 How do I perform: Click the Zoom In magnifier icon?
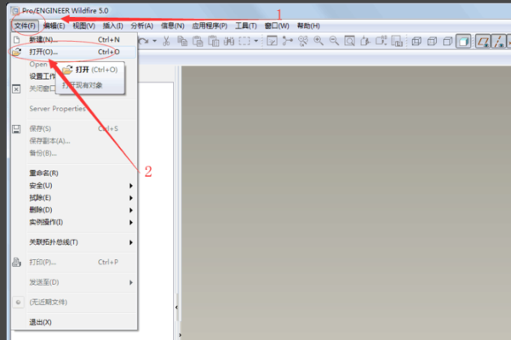pyautogui.click(x=319, y=40)
